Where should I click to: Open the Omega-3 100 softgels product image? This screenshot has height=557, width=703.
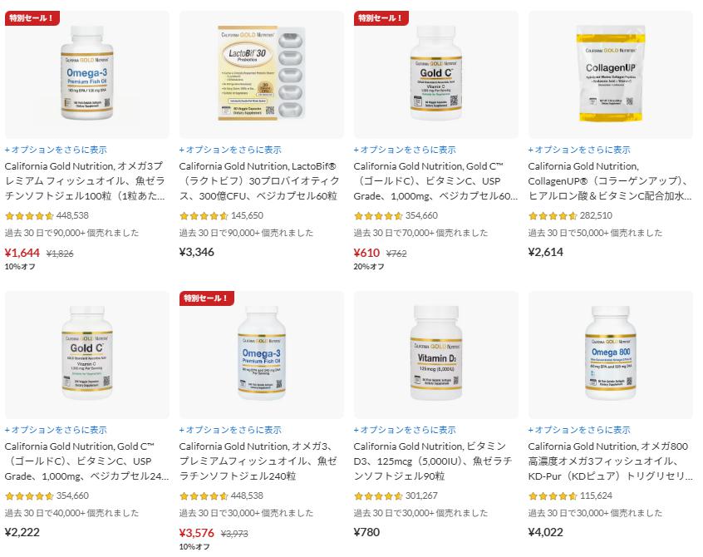[x=87, y=75]
